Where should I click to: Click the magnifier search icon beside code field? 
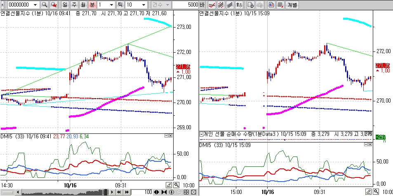pos(44,5)
